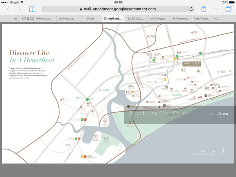Tap the Safari back arrow
This screenshot has height=177, width=236.
[x=8, y=9]
